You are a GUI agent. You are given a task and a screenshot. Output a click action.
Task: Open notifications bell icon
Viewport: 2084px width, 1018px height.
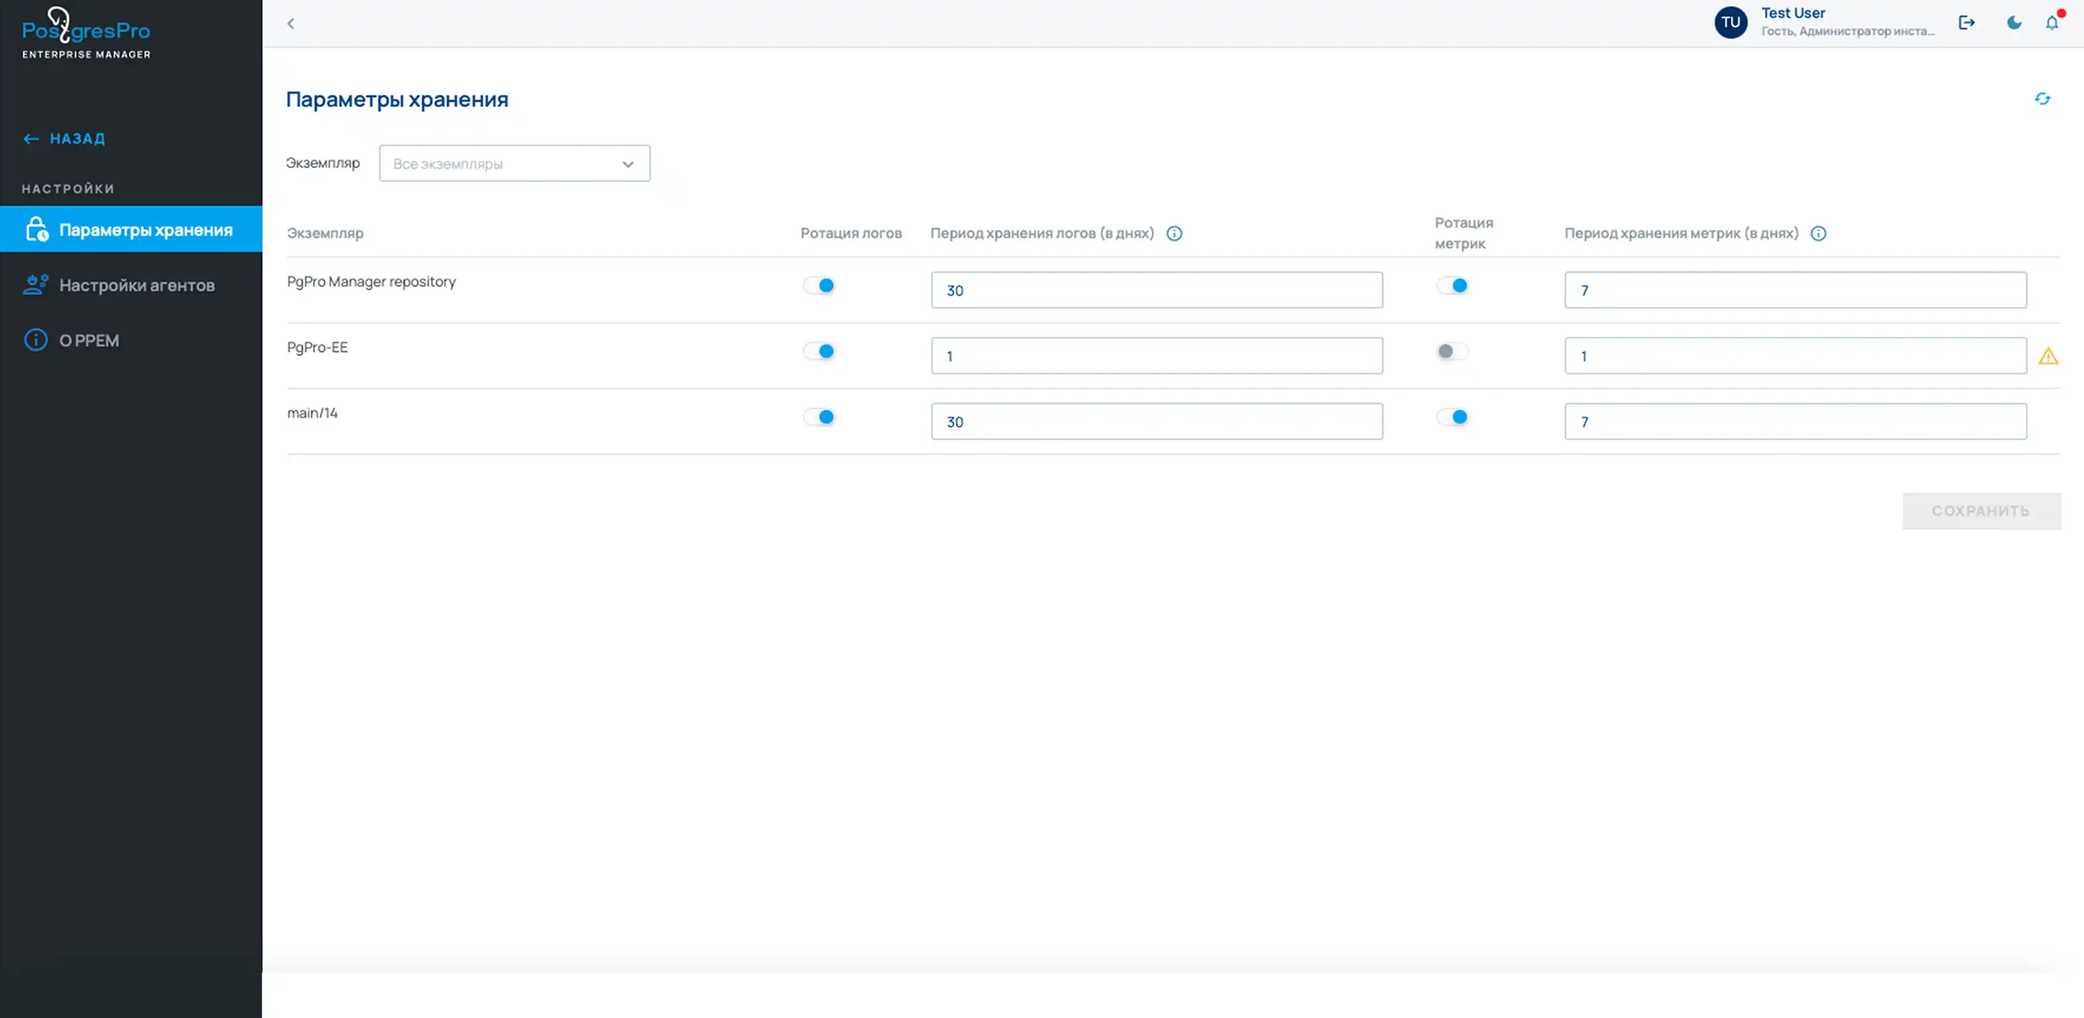pos(2051,22)
